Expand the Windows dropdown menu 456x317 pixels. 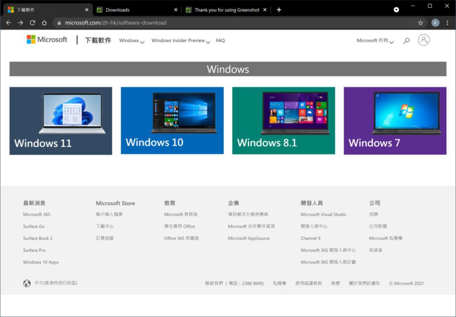(x=132, y=41)
